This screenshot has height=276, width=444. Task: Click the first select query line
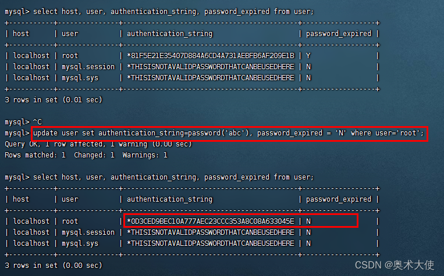[x=159, y=12]
